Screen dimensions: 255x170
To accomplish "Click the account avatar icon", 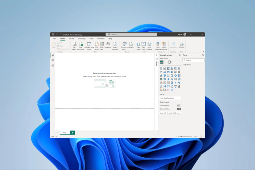I will tap(185, 34).
